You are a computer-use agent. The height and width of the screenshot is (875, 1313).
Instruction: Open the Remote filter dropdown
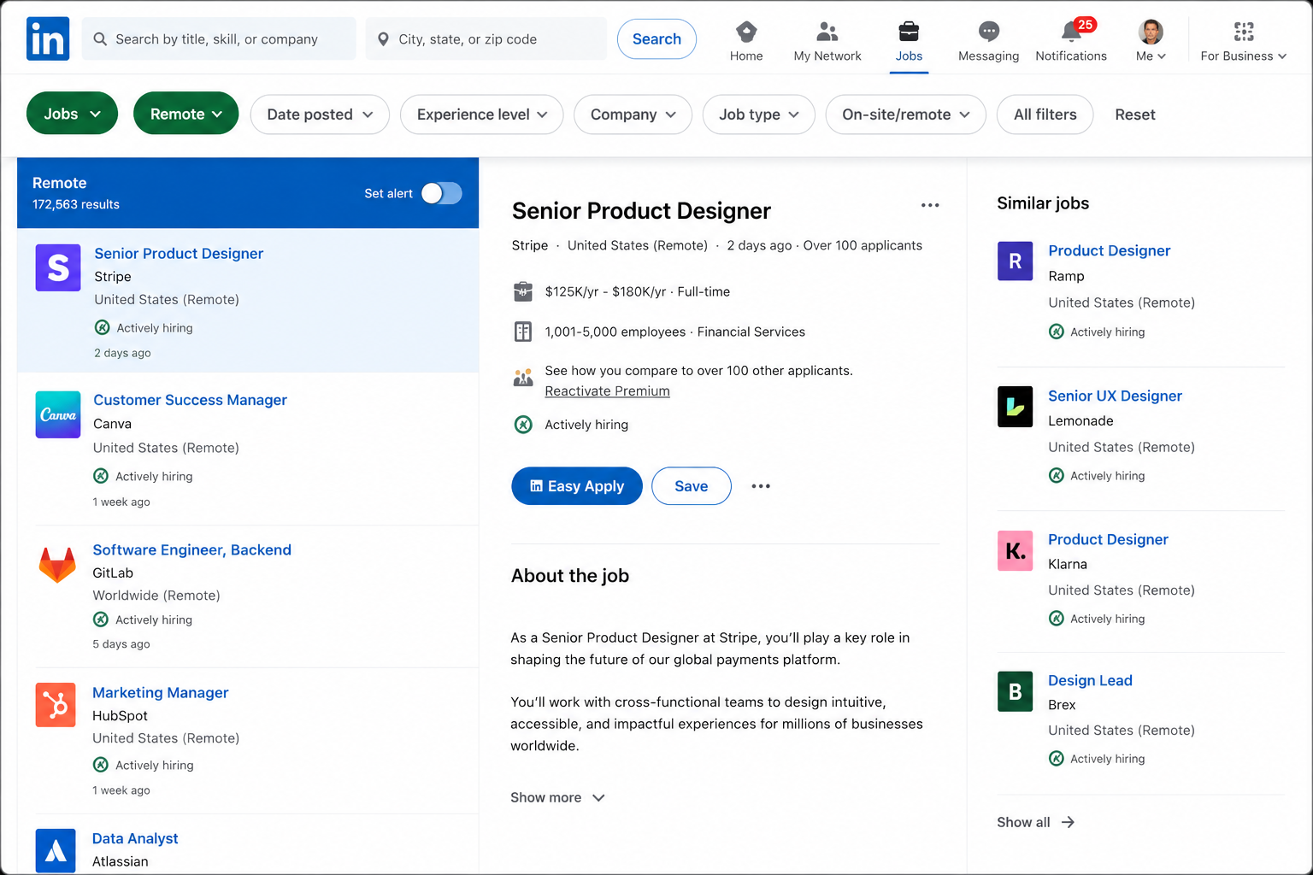185,114
